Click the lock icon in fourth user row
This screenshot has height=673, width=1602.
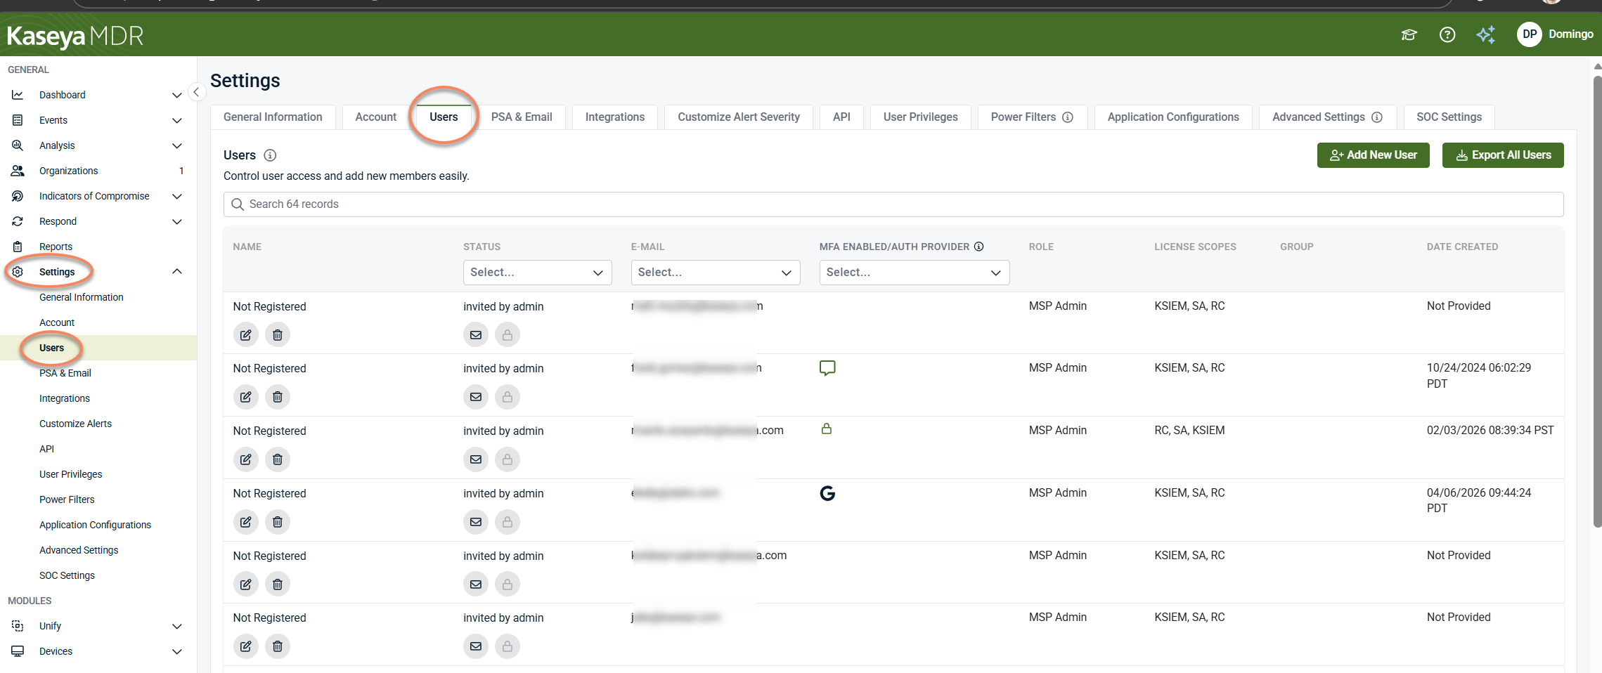(508, 522)
